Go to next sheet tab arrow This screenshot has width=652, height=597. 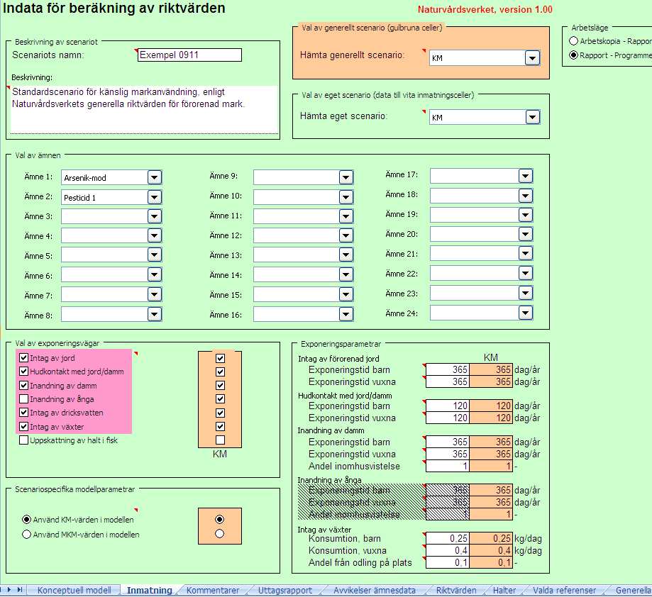tap(9, 589)
